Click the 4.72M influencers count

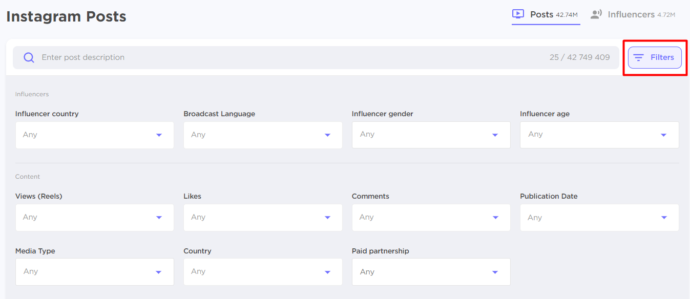click(666, 15)
